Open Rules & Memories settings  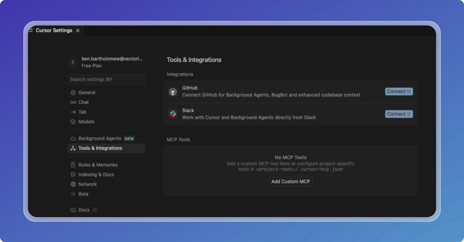coord(106,165)
